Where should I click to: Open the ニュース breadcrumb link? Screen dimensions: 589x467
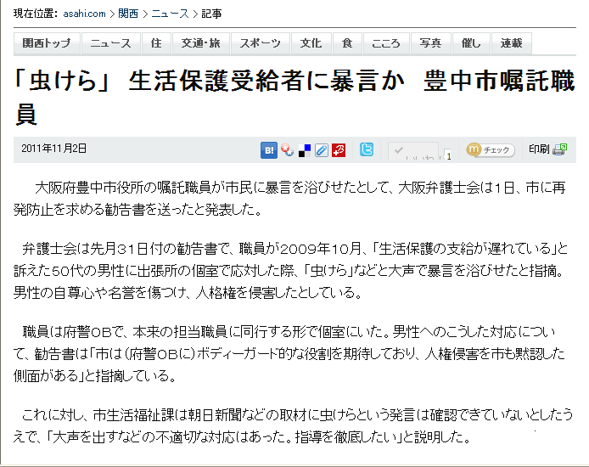170,14
